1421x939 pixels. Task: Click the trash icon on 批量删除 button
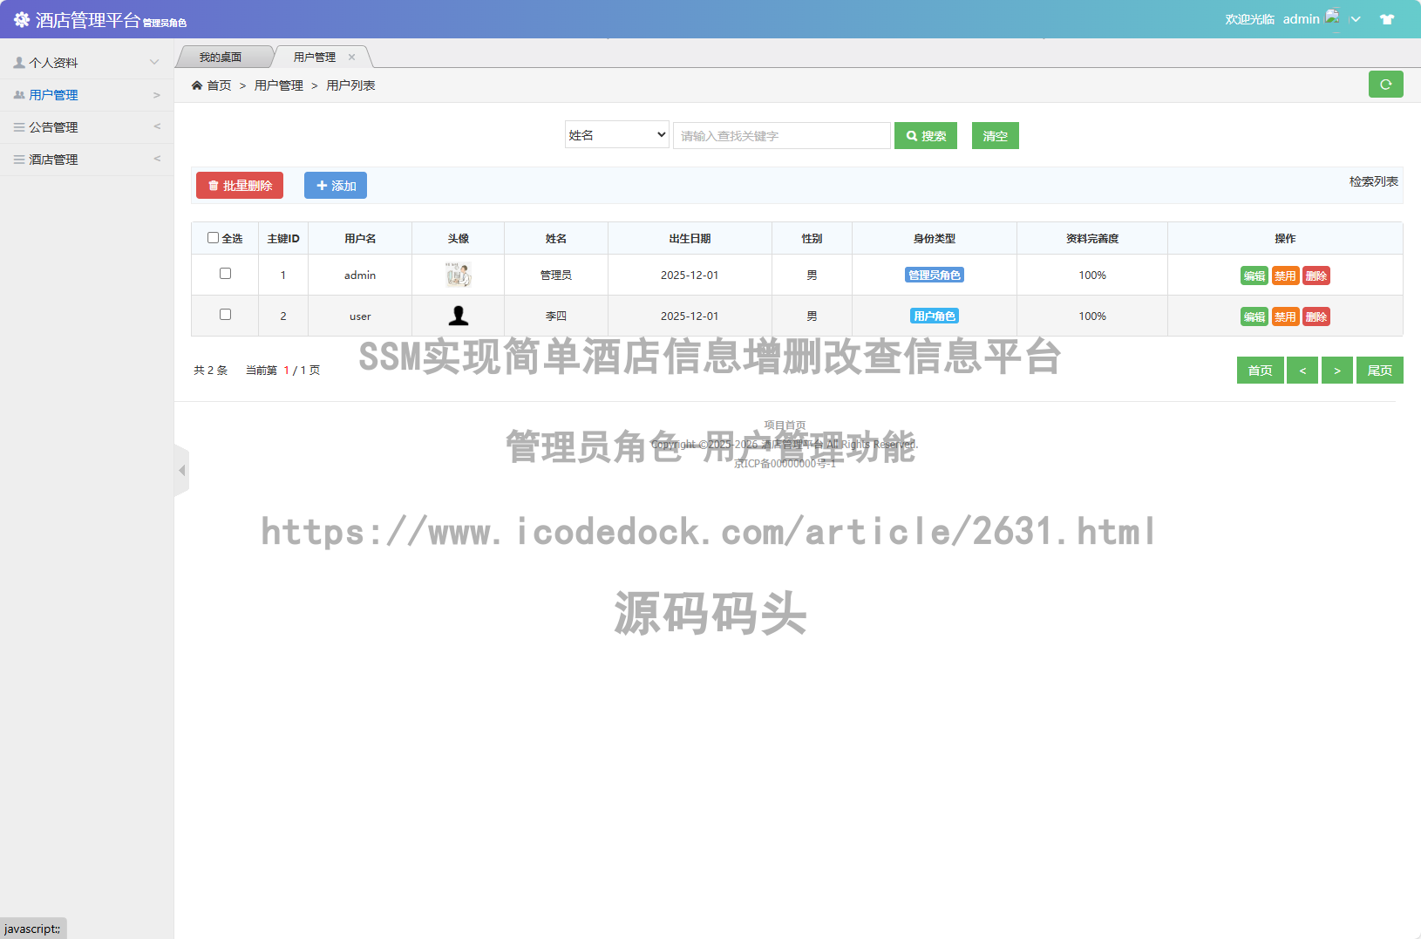pyautogui.click(x=214, y=185)
